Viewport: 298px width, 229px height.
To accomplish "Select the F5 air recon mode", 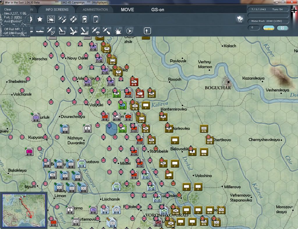I will click(51, 31).
